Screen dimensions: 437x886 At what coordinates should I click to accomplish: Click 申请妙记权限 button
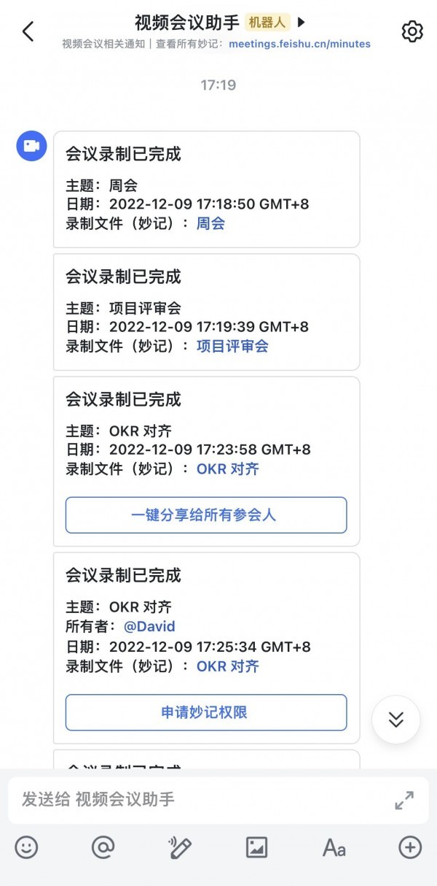(206, 712)
